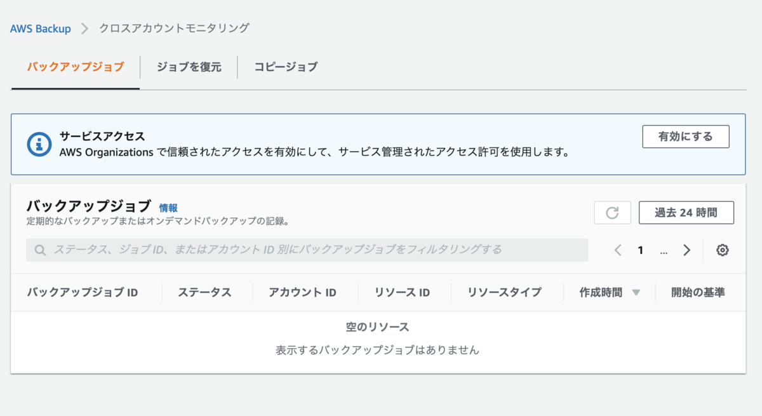
Task: Select page number 1 in pagination
Action: 641,250
